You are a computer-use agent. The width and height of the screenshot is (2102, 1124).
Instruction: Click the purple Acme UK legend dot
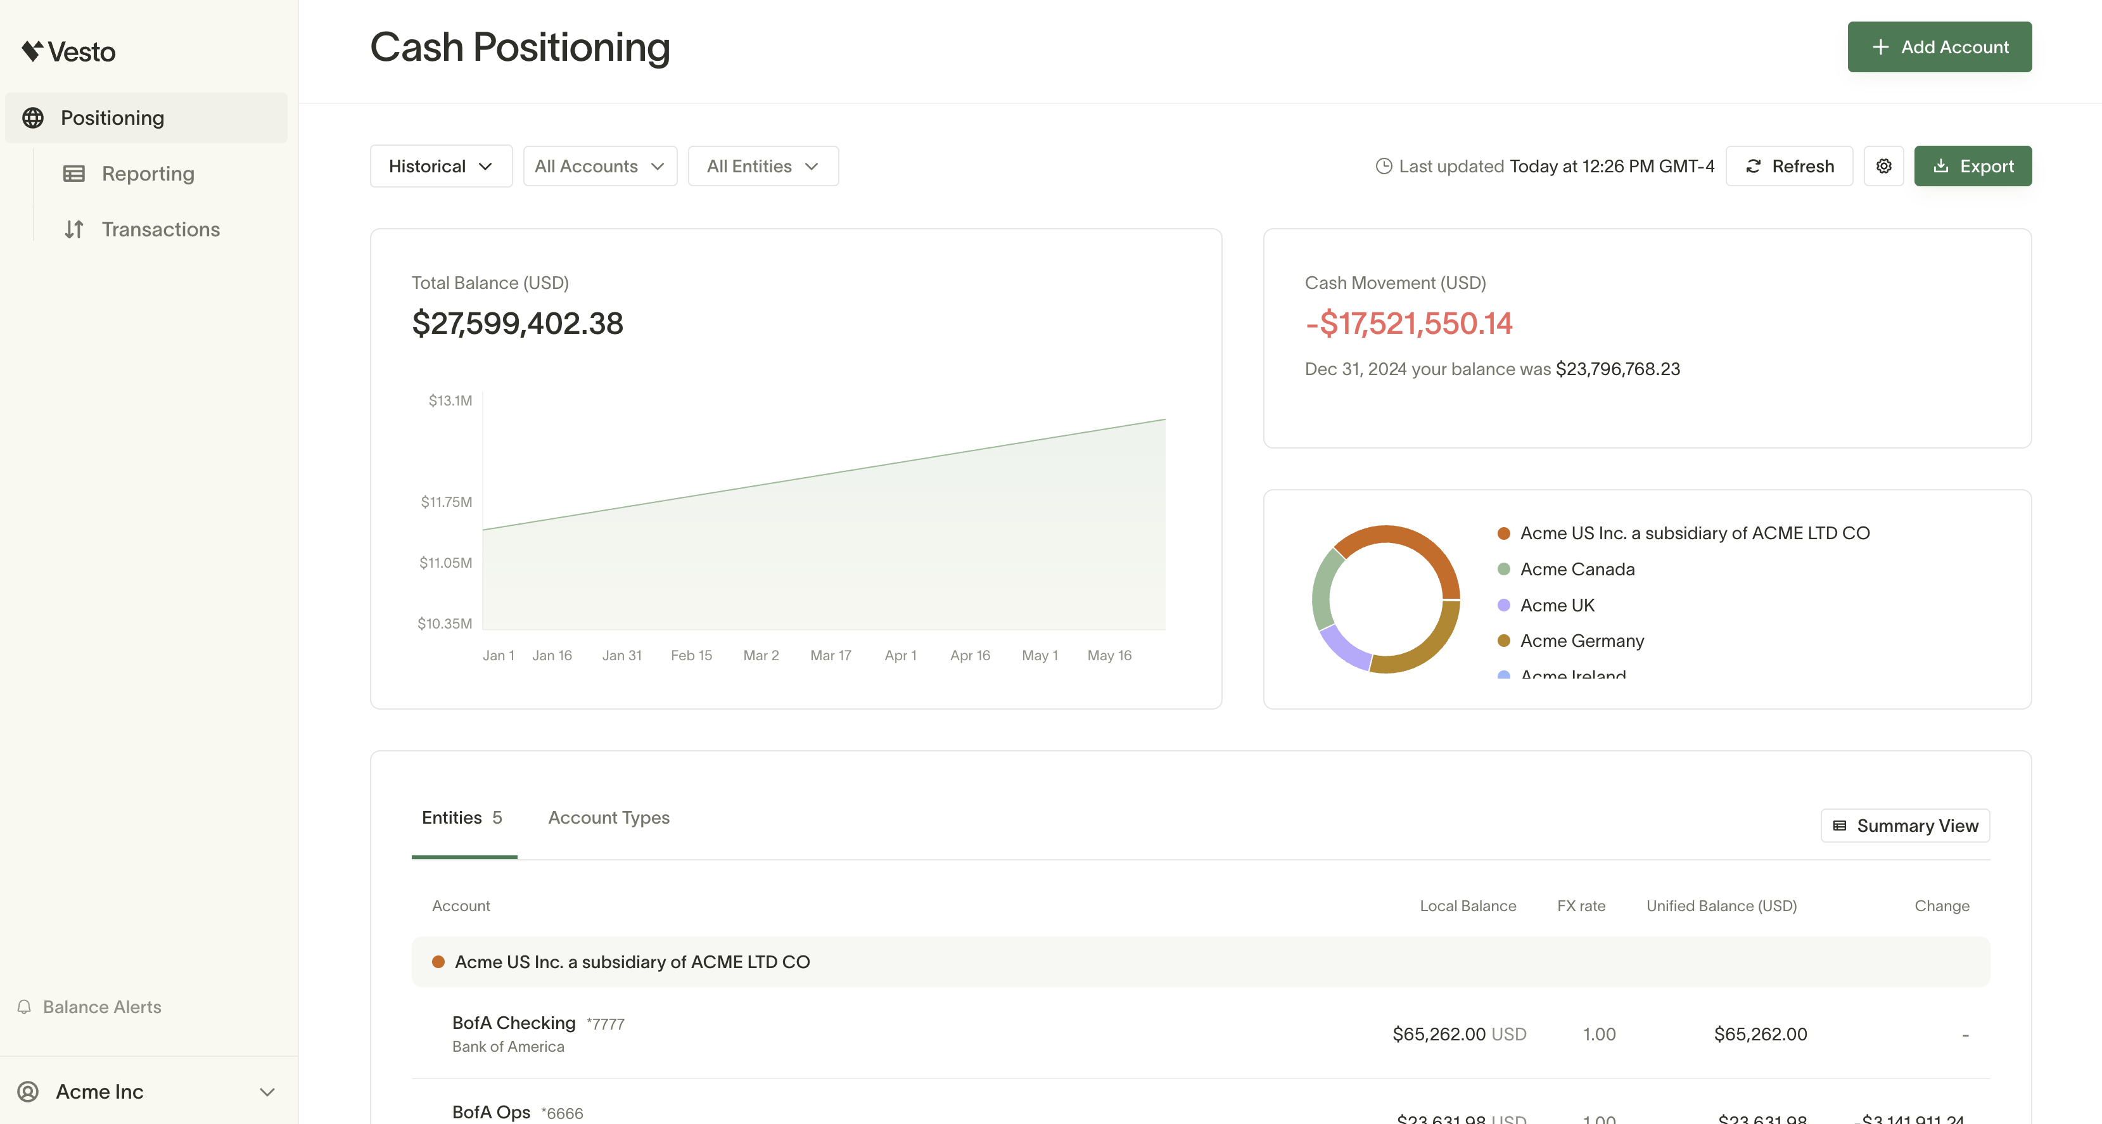(1503, 605)
